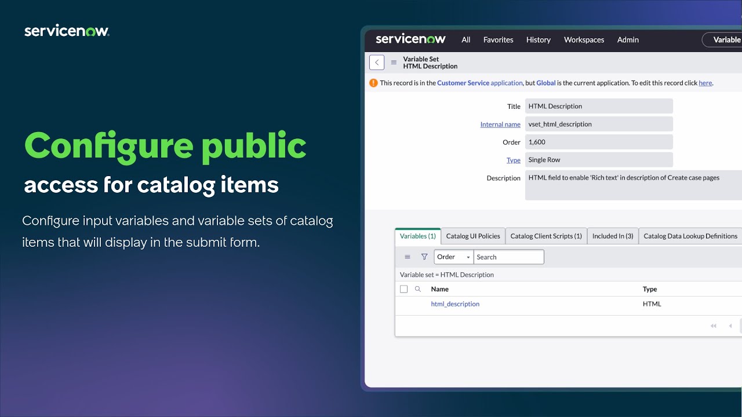Viewport: 742px width, 417px height.
Task: Click the first-page pagination arrows icon
Action: click(x=714, y=325)
